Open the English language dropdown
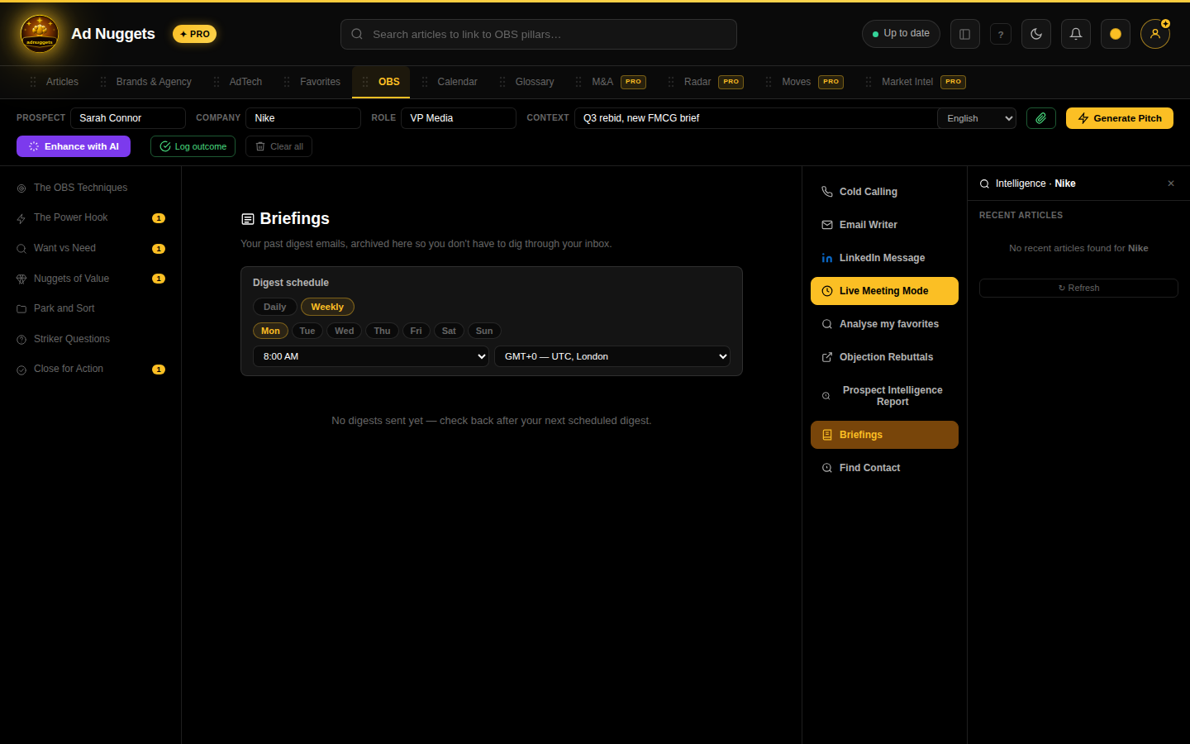This screenshot has height=744, width=1190. (x=977, y=118)
